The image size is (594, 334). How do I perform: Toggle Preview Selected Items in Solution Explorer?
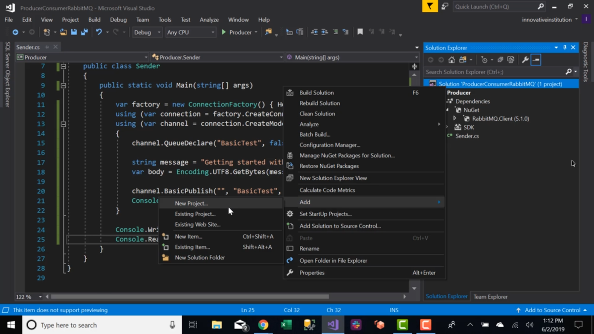[536, 60]
